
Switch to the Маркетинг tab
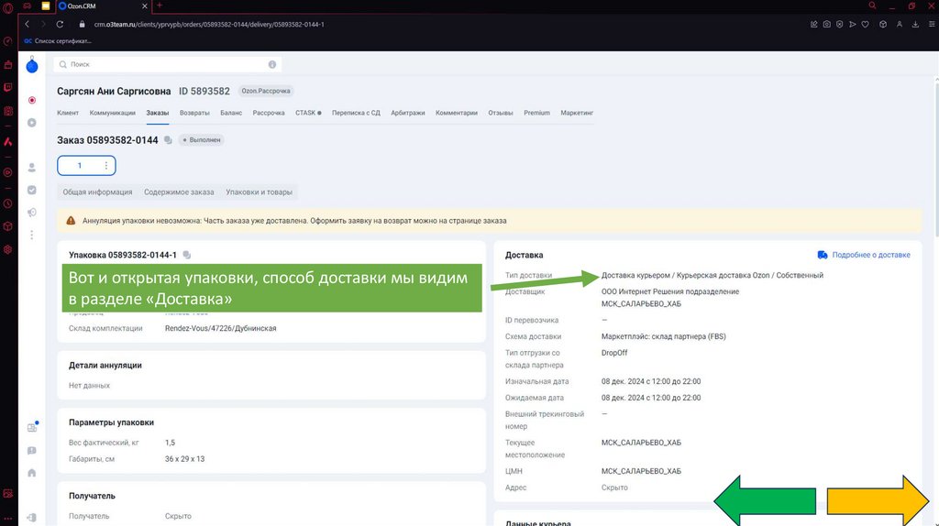[x=577, y=113]
